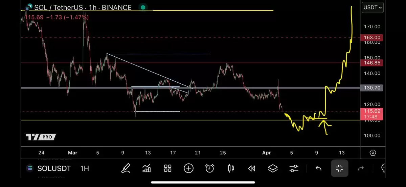This screenshot has width=406, height=187.
Task: Select the 163.00 price level label
Action: click(372, 38)
